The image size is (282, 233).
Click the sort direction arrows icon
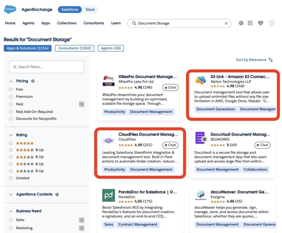tap(271, 60)
